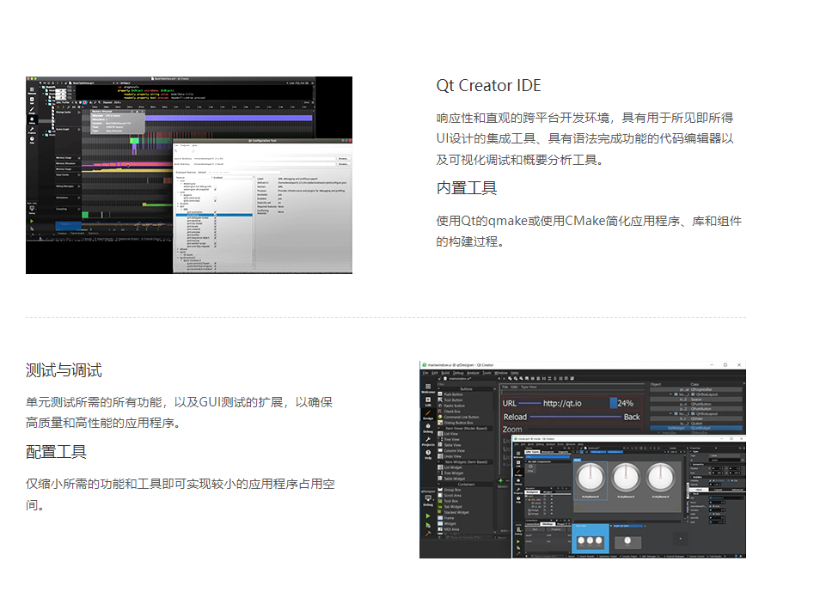Click the Edit mode icon in qtDesigner window
820x604 pixels.
click(x=427, y=401)
